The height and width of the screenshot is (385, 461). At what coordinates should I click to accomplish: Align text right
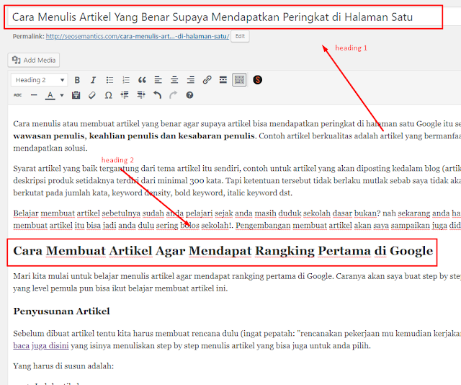pyautogui.click(x=190, y=80)
